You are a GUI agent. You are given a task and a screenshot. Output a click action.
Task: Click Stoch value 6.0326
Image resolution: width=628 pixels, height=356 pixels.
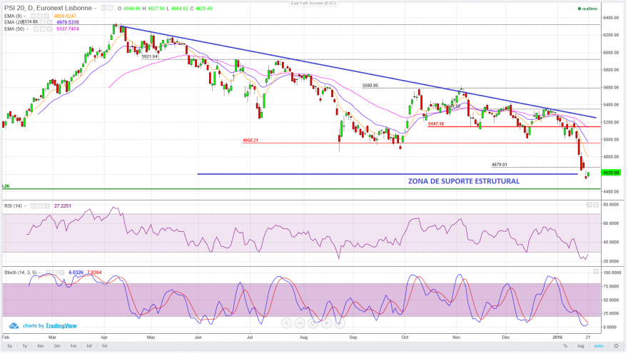coord(76,273)
